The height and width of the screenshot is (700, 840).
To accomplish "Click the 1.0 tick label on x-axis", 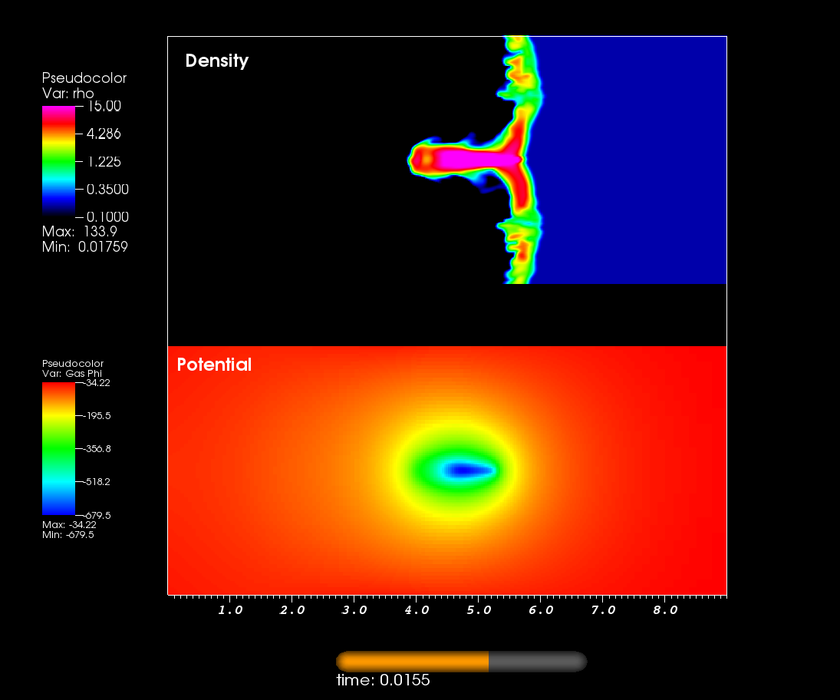I will pos(230,610).
